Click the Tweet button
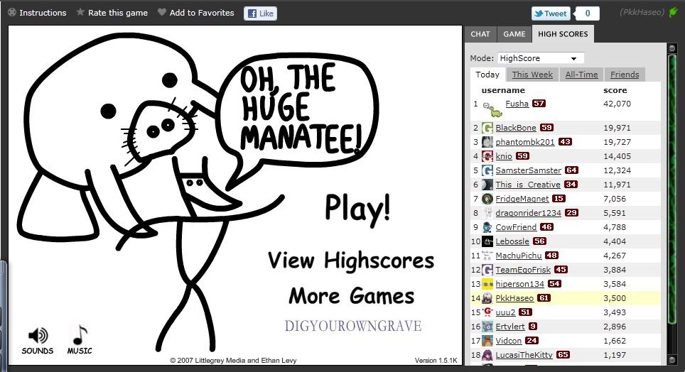Screen dimensions: 685x372 [x=551, y=13]
